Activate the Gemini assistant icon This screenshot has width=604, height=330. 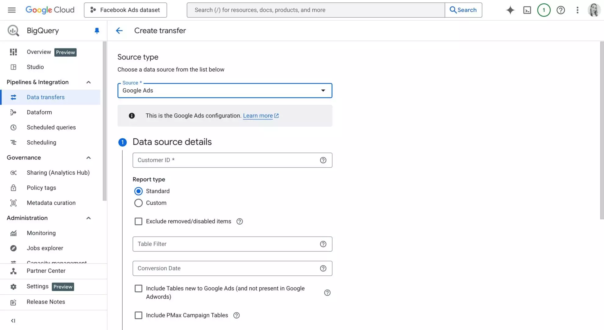[510, 10]
